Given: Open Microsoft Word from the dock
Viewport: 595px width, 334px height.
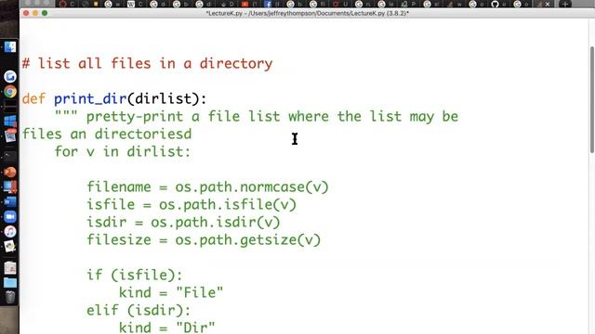Looking at the screenshot, I should (10, 202).
